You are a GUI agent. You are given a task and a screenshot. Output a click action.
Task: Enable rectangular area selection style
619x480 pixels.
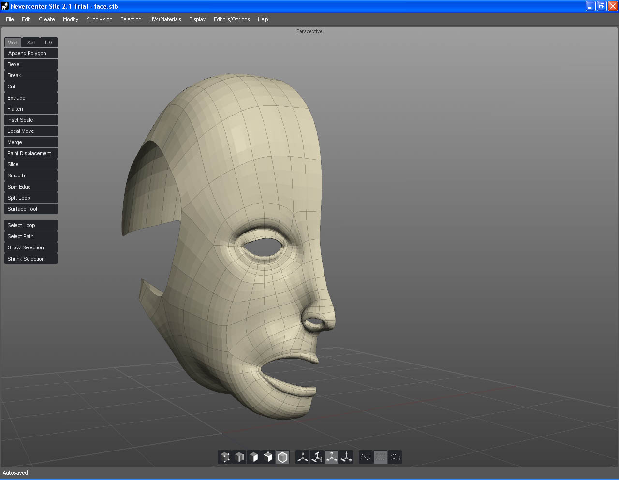[381, 457]
